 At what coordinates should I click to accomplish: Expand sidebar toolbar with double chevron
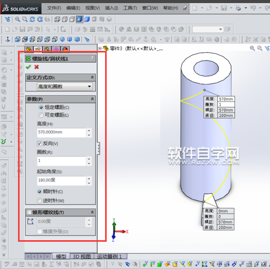[4, 255]
